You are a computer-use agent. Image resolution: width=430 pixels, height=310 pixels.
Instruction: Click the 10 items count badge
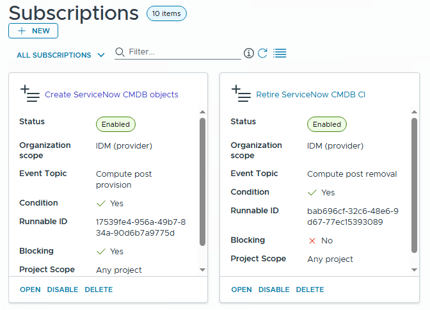click(x=166, y=13)
